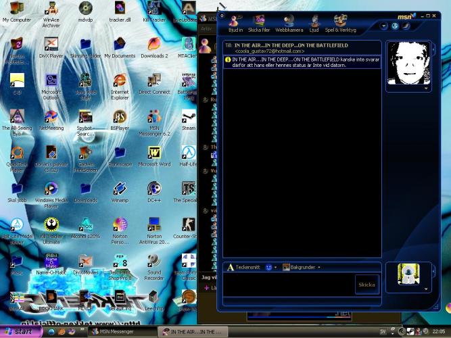The image size is (451, 338).
Task: Open the Bakgrunder backgrounds dropdown
Action: pos(302,267)
